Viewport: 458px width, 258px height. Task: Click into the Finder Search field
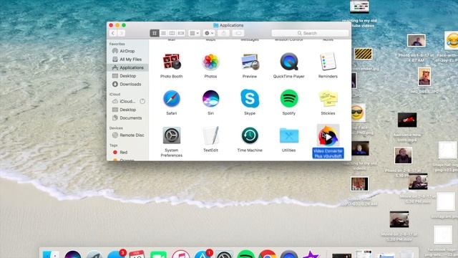pyautogui.click(x=310, y=33)
